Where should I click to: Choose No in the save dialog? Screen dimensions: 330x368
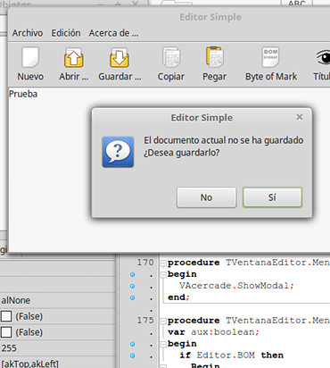(x=207, y=197)
